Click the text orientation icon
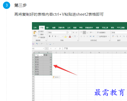This screenshot has height=101, width=127. (91, 32)
